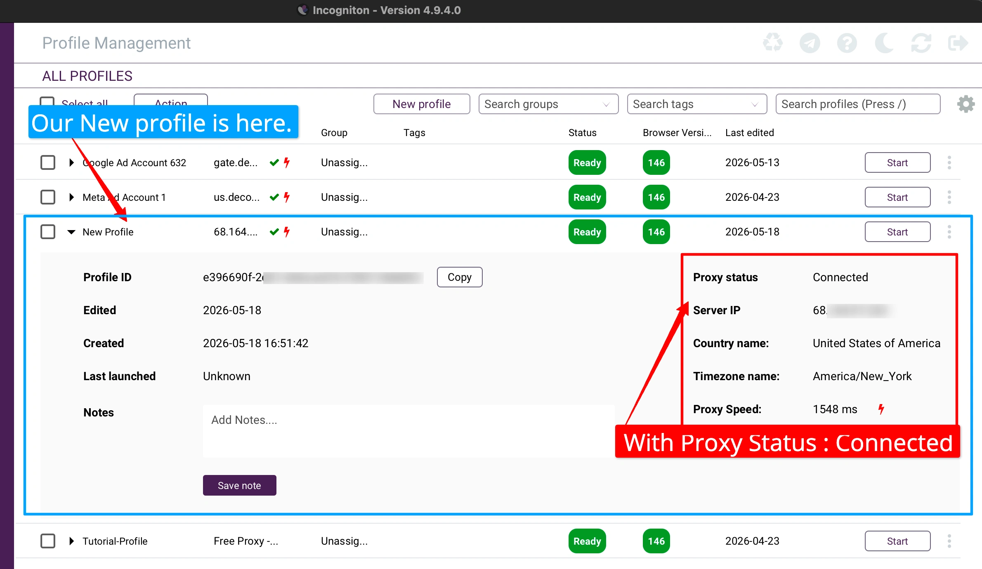Click Ready status badge of New Profile

pos(587,232)
